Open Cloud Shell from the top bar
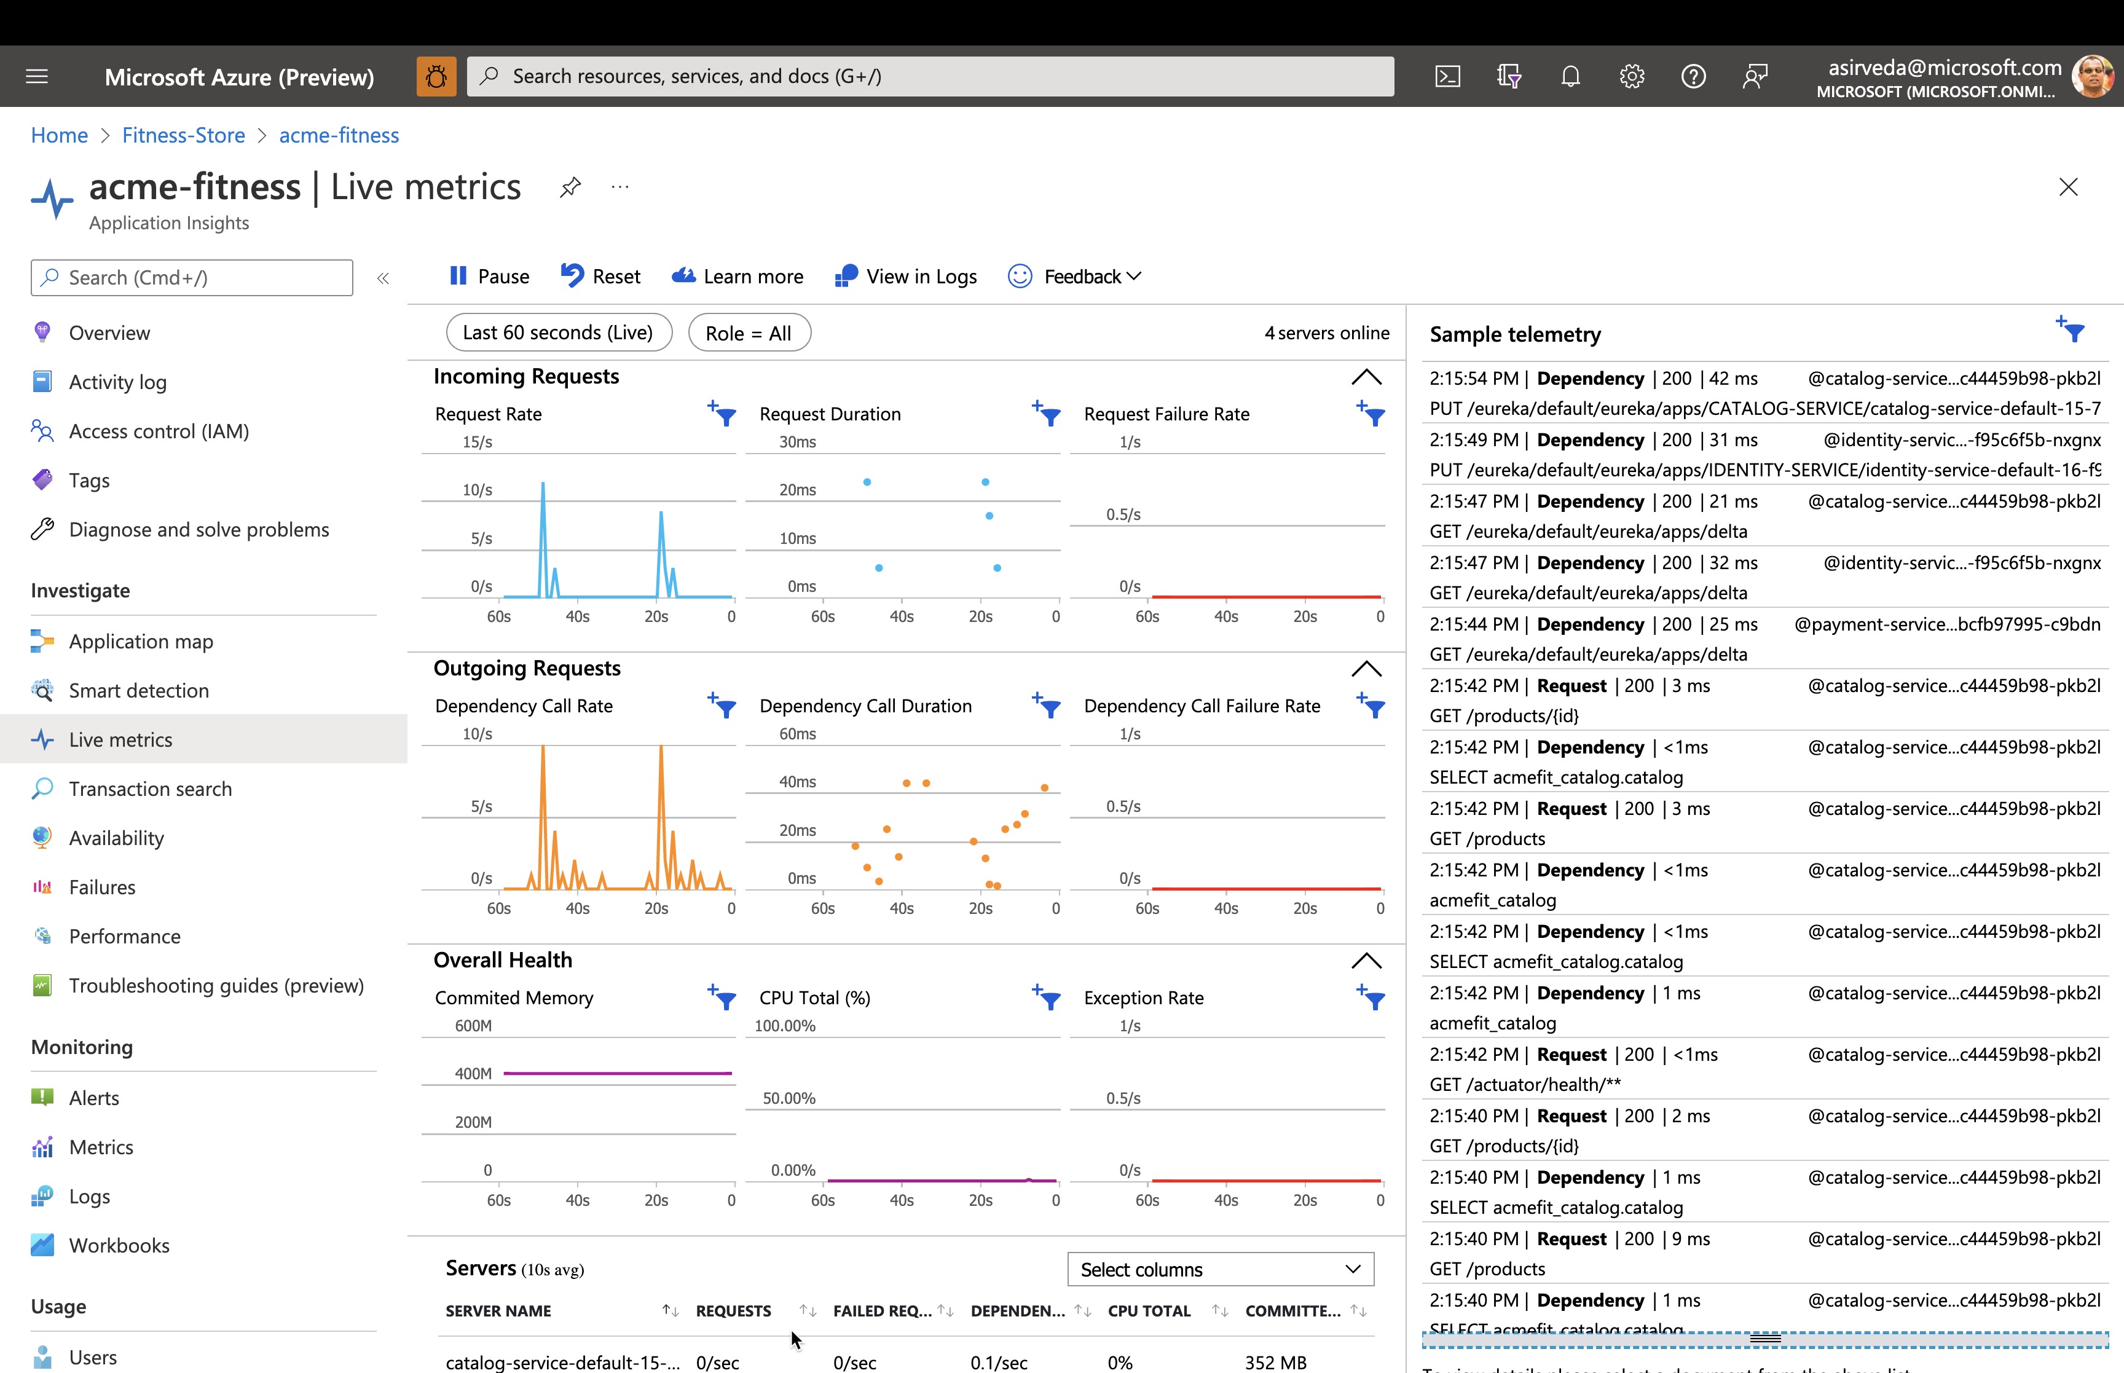The height and width of the screenshot is (1373, 2124). tap(1447, 77)
